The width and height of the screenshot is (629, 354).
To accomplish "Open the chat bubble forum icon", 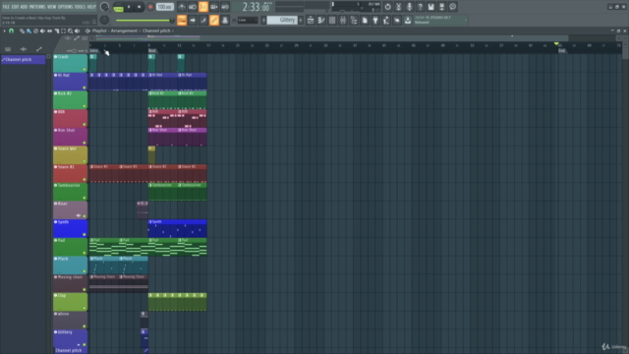I will click(x=452, y=7).
